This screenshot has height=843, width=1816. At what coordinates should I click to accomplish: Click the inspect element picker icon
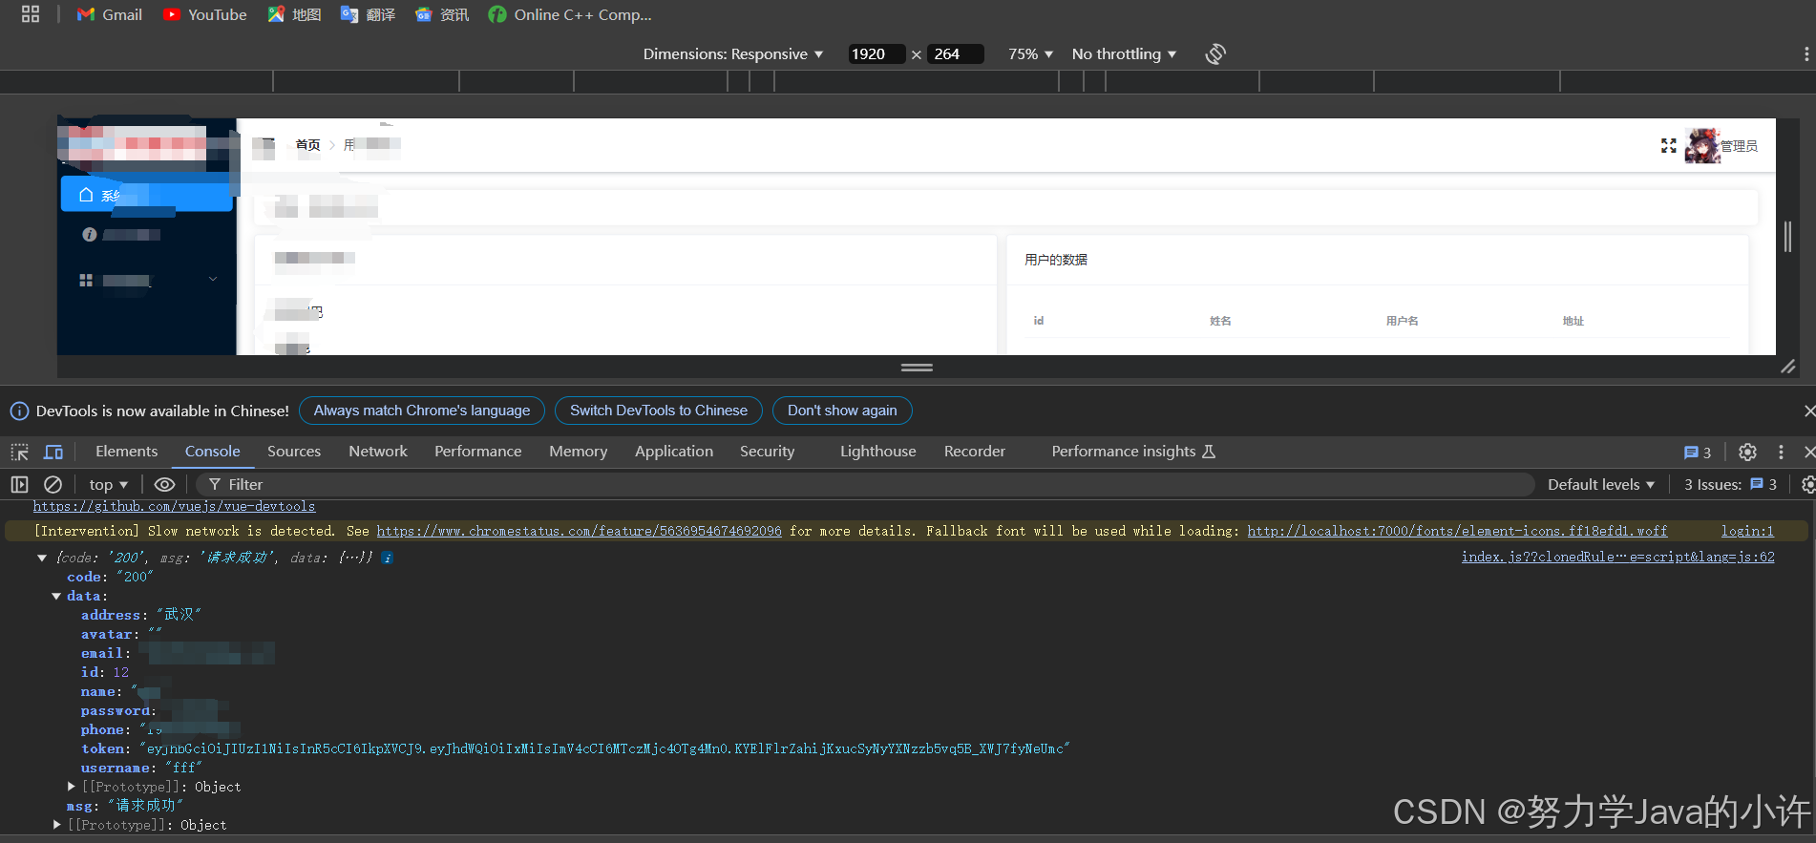coord(19,452)
